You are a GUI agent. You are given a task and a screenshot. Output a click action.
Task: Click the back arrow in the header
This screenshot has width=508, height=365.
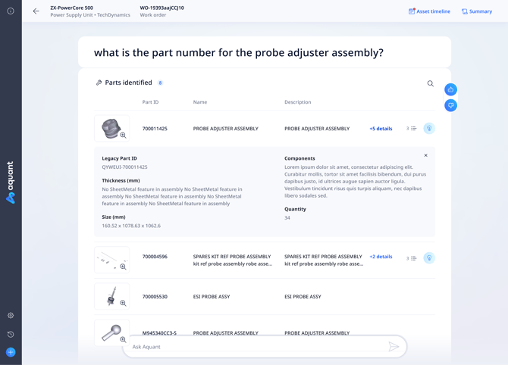36,11
